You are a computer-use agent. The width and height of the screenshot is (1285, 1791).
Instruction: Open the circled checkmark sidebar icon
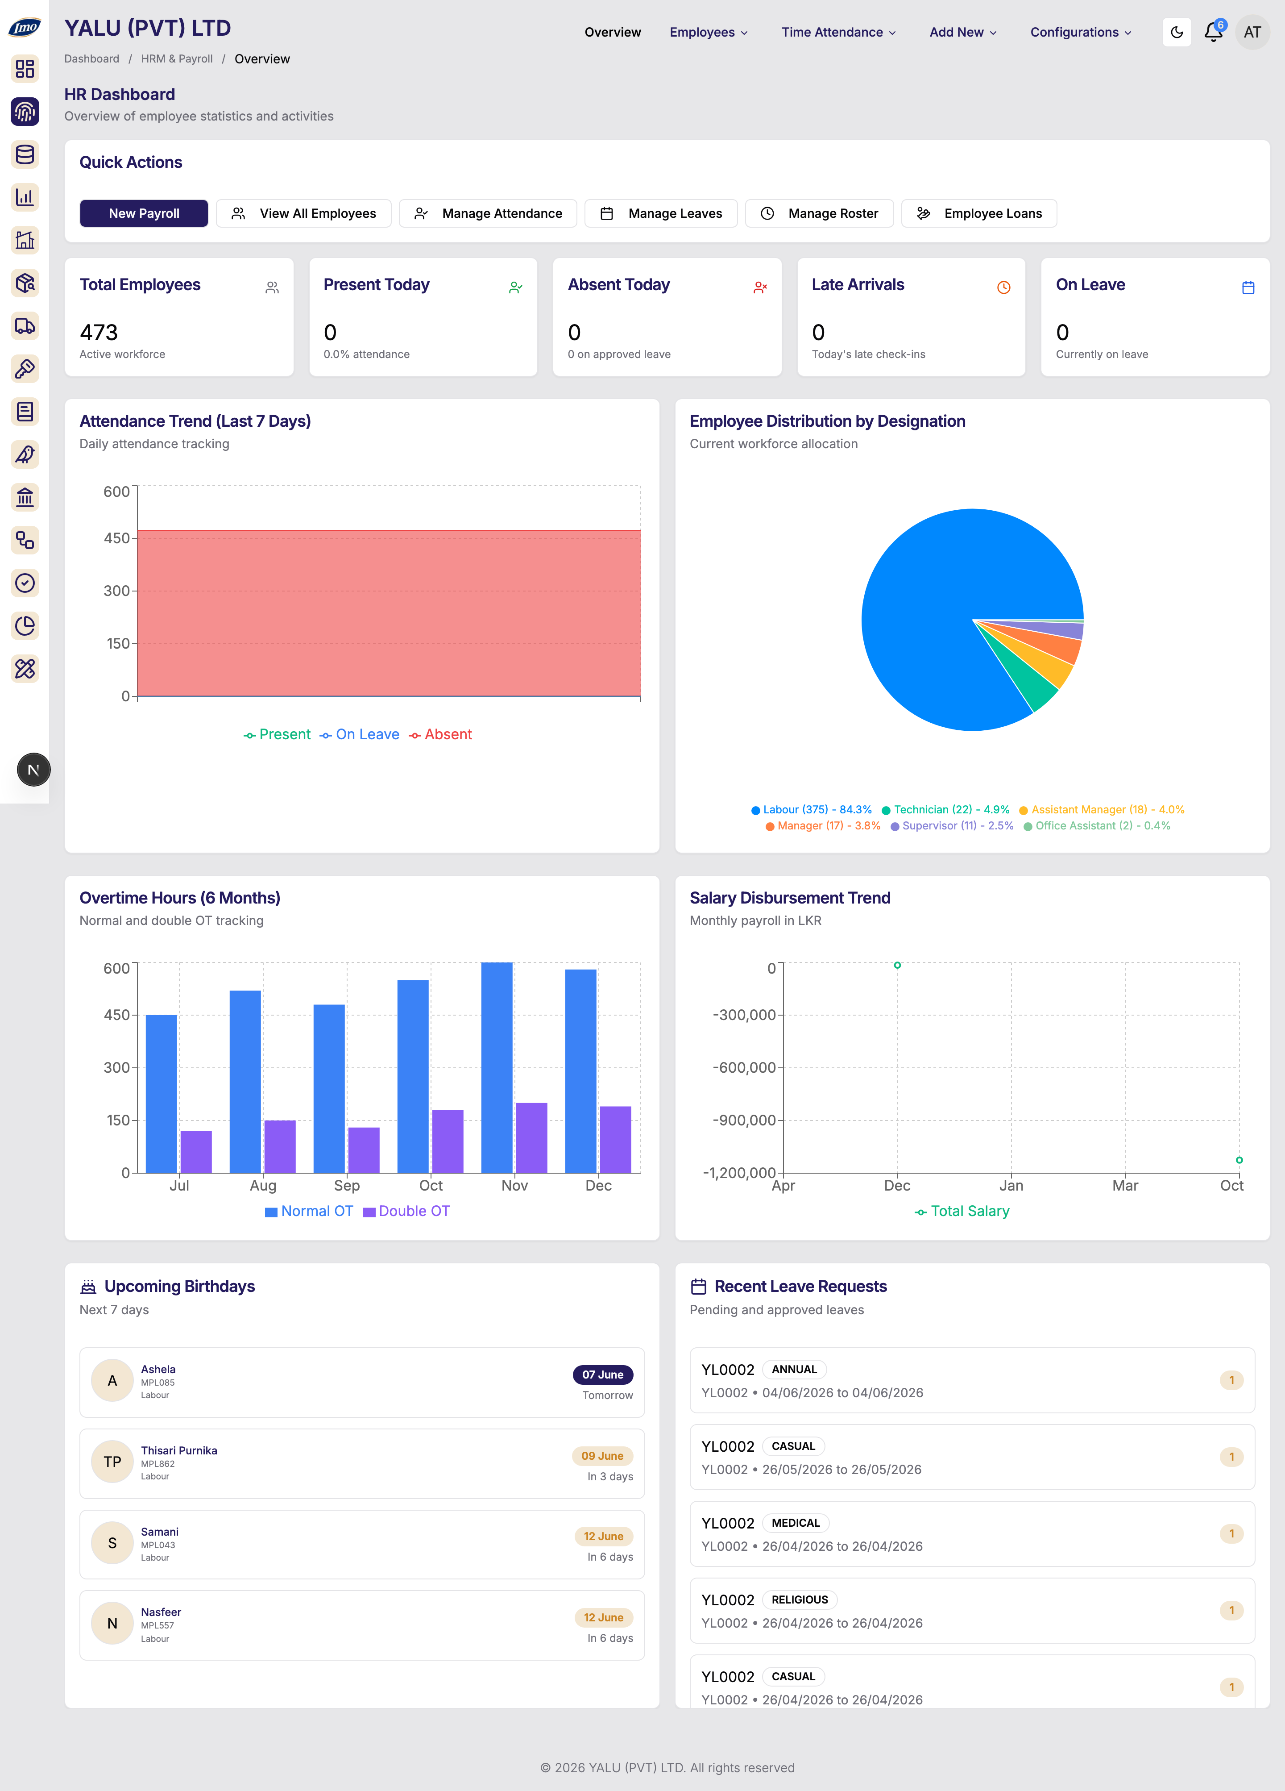(25, 583)
